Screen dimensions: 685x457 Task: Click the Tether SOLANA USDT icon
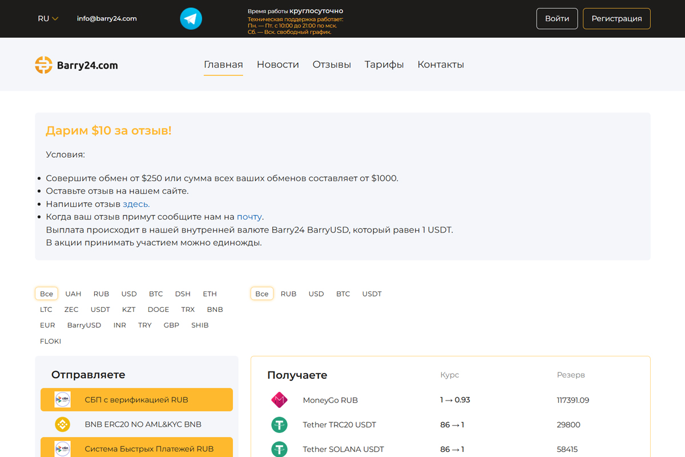click(279, 449)
